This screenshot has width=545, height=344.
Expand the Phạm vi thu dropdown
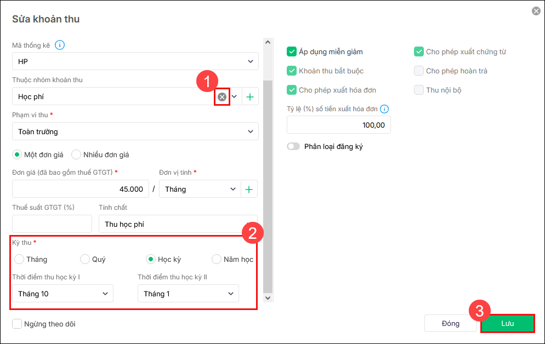coord(135,131)
